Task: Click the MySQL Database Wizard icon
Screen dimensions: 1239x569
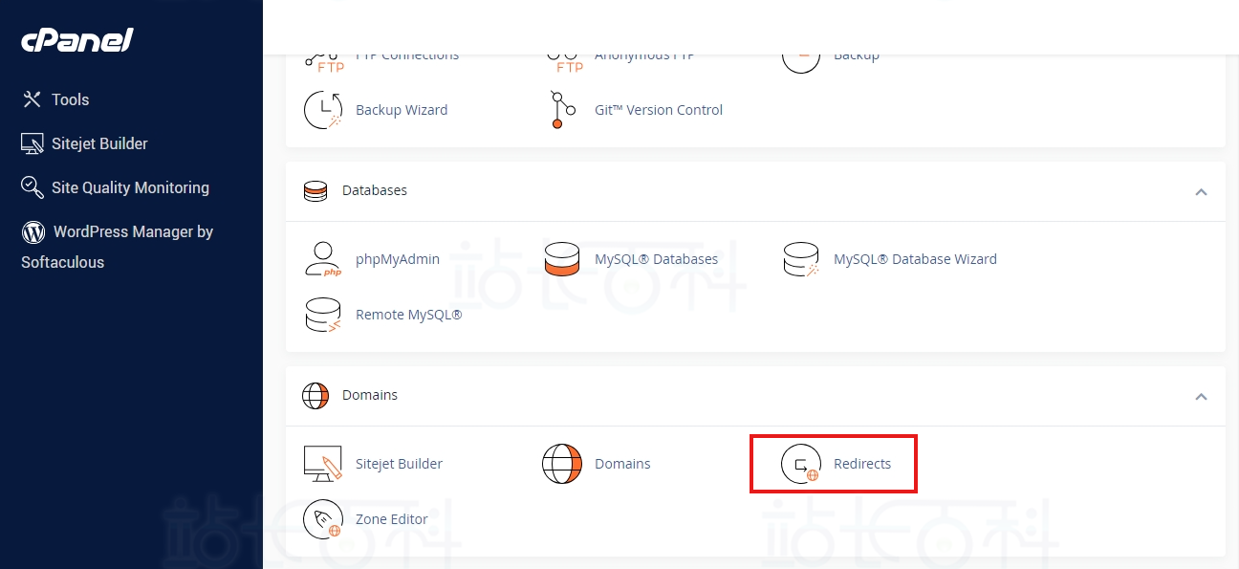Action: pyautogui.click(x=801, y=259)
